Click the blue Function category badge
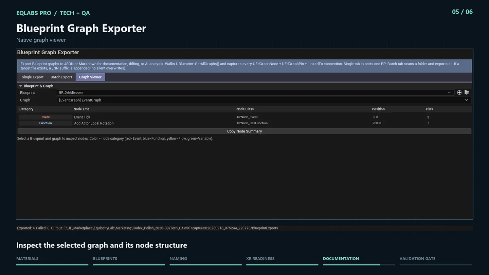 [x=46, y=123]
